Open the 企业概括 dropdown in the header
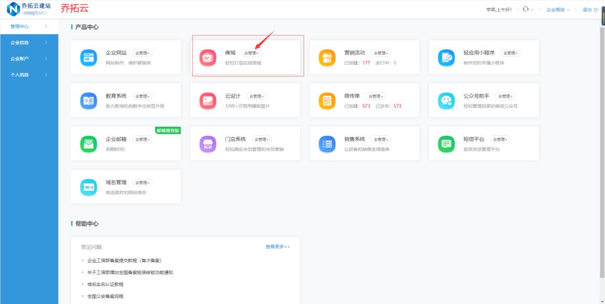605x304 pixels. [x=556, y=9]
